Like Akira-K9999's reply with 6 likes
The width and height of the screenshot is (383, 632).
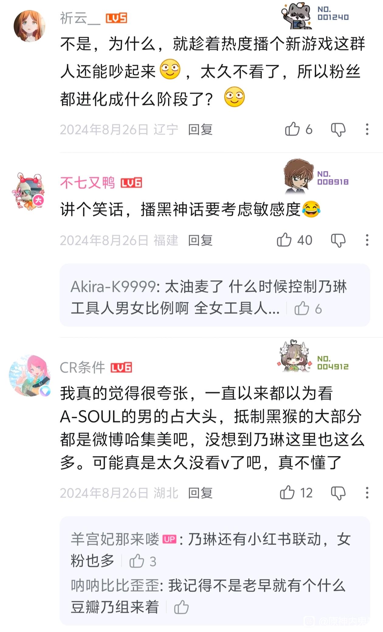tap(302, 308)
